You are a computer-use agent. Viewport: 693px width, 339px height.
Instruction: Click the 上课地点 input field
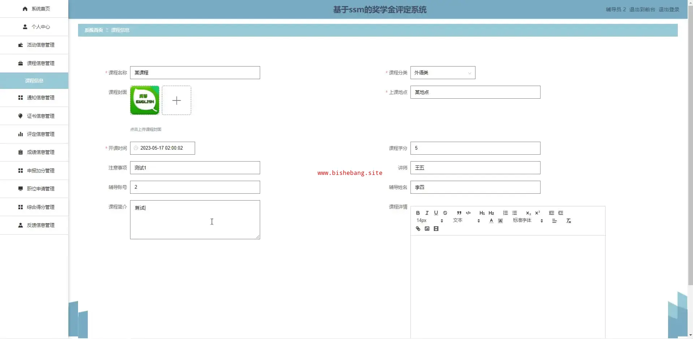(475, 92)
